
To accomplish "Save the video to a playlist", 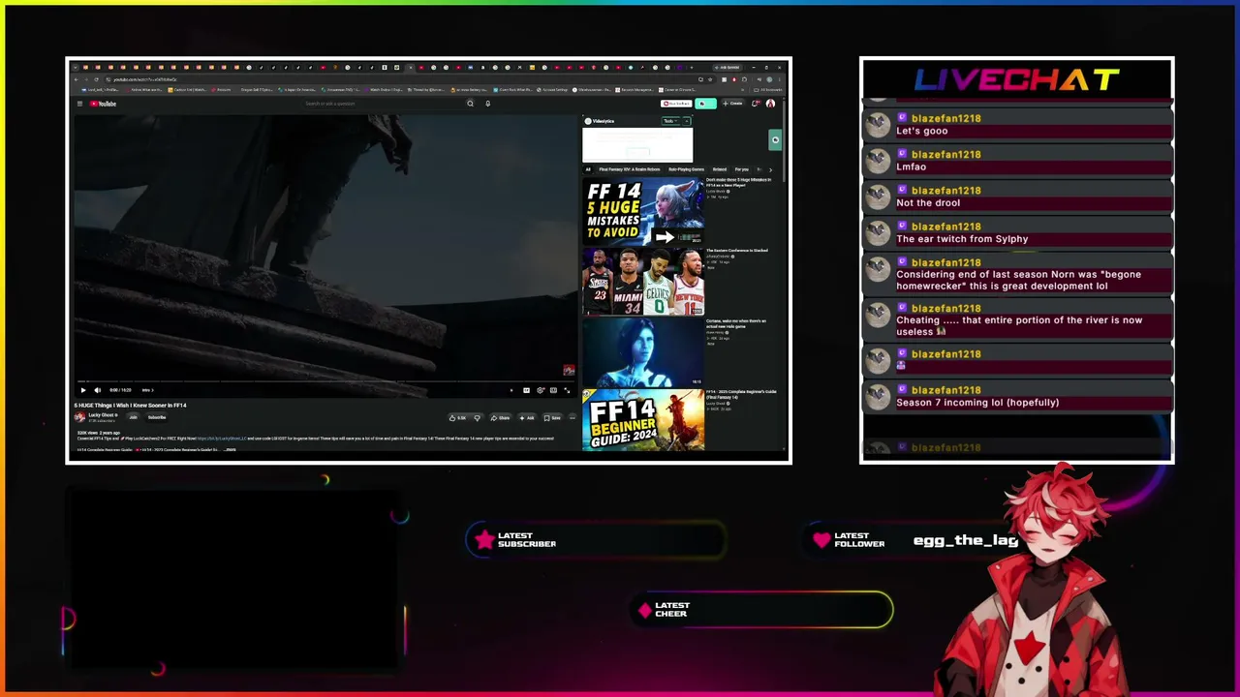I will (552, 417).
